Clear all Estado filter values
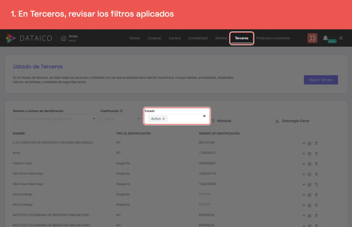352x227 pixels. (x=204, y=116)
